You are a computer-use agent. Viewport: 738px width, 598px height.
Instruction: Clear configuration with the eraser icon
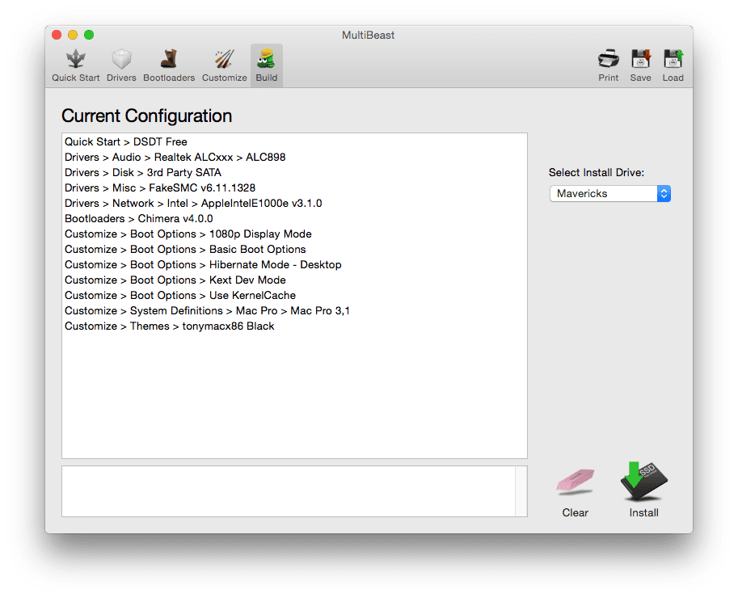coord(575,484)
